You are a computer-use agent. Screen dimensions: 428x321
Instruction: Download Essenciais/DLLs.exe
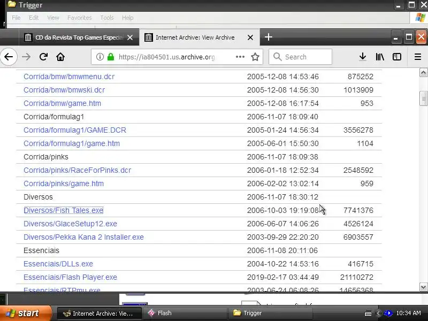click(x=58, y=264)
